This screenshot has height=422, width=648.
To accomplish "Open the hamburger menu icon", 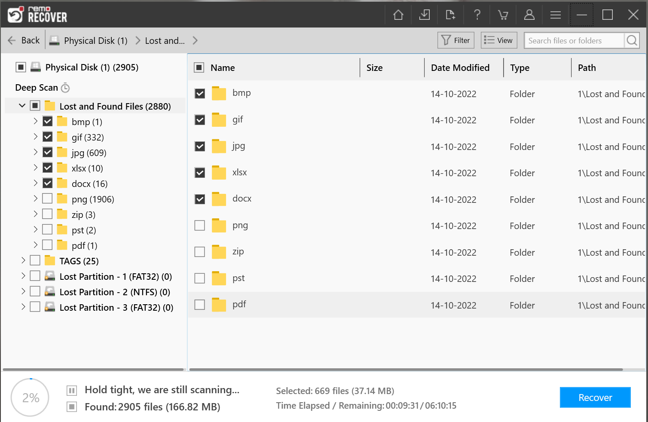I will pos(556,15).
